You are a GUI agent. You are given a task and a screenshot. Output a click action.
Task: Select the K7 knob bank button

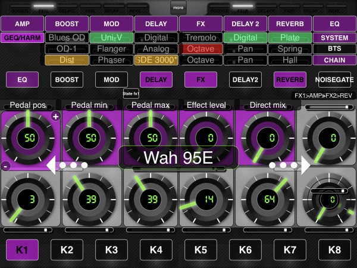point(290,250)
